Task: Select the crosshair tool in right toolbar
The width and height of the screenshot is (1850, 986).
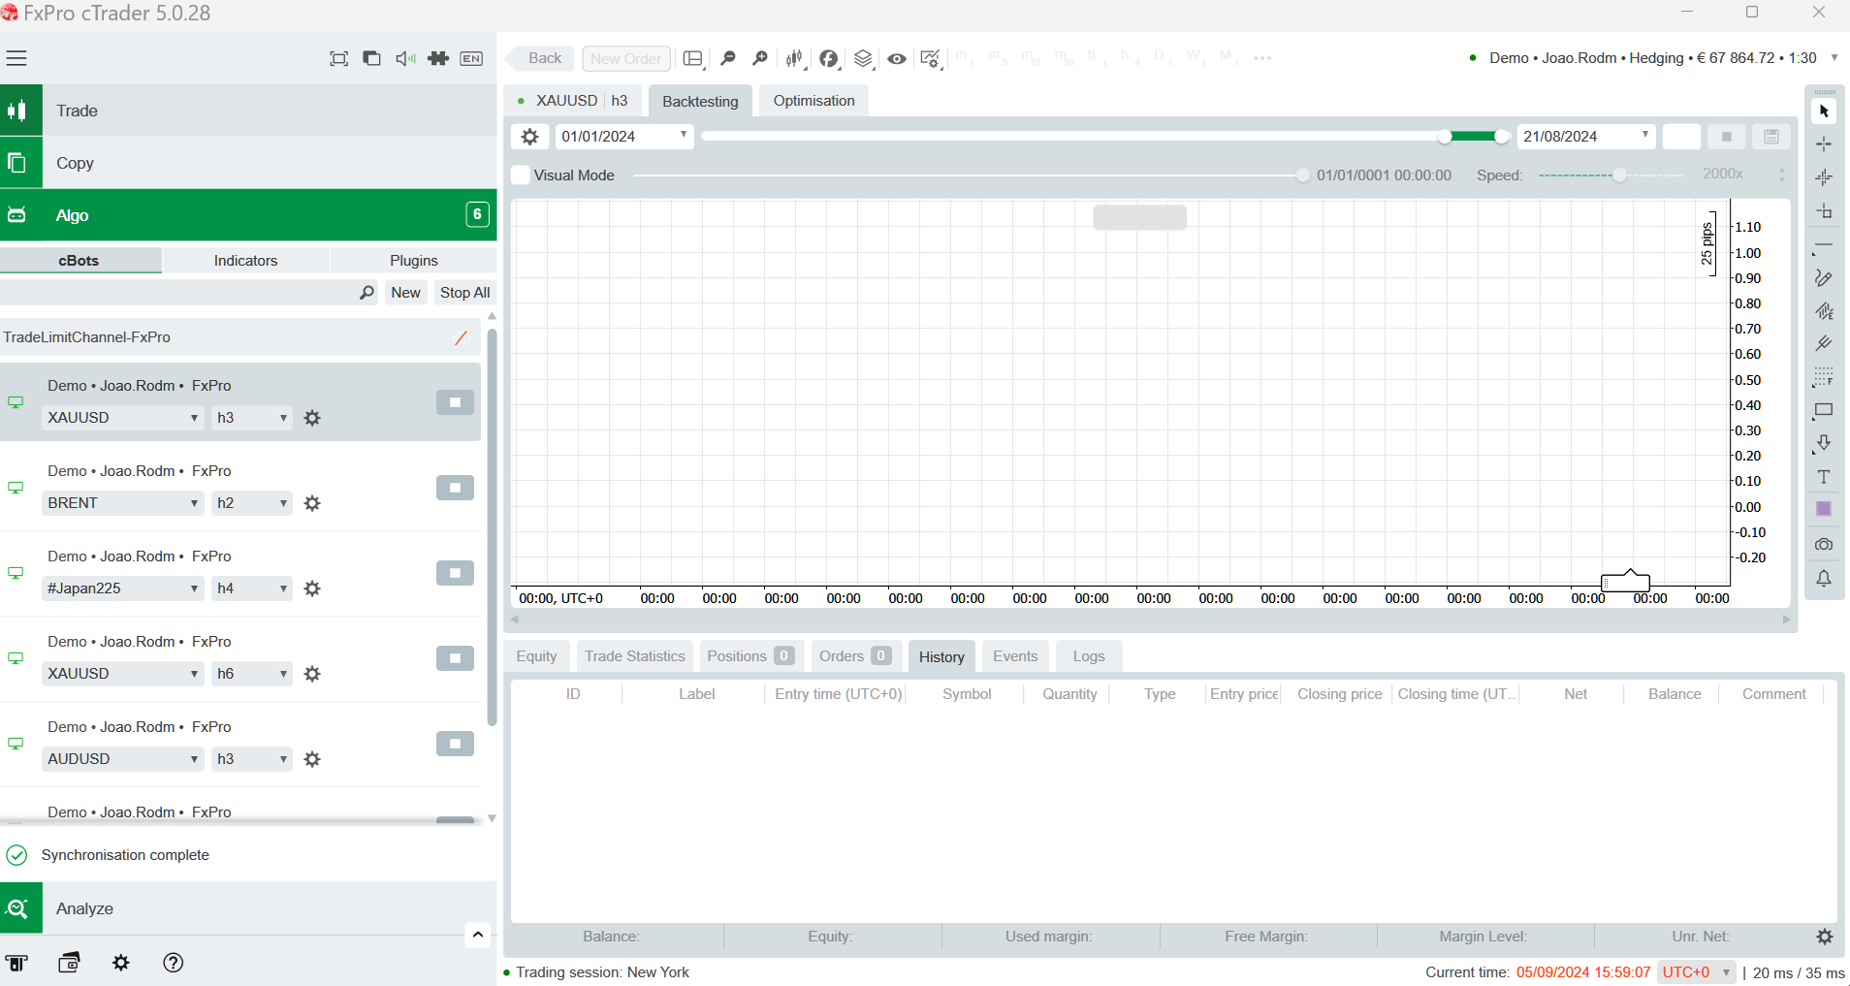Action: click(1824, 144)
